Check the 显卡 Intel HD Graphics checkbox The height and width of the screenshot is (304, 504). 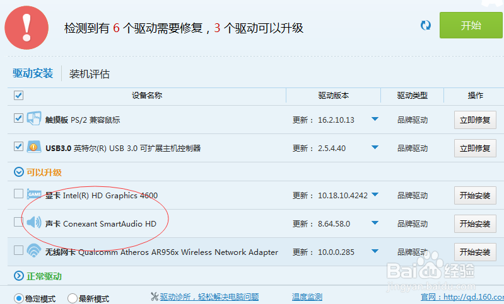pos(19,194)
